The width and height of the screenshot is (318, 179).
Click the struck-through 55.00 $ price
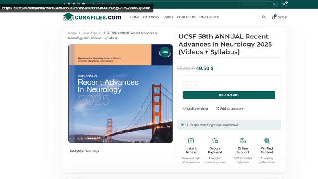186,68
